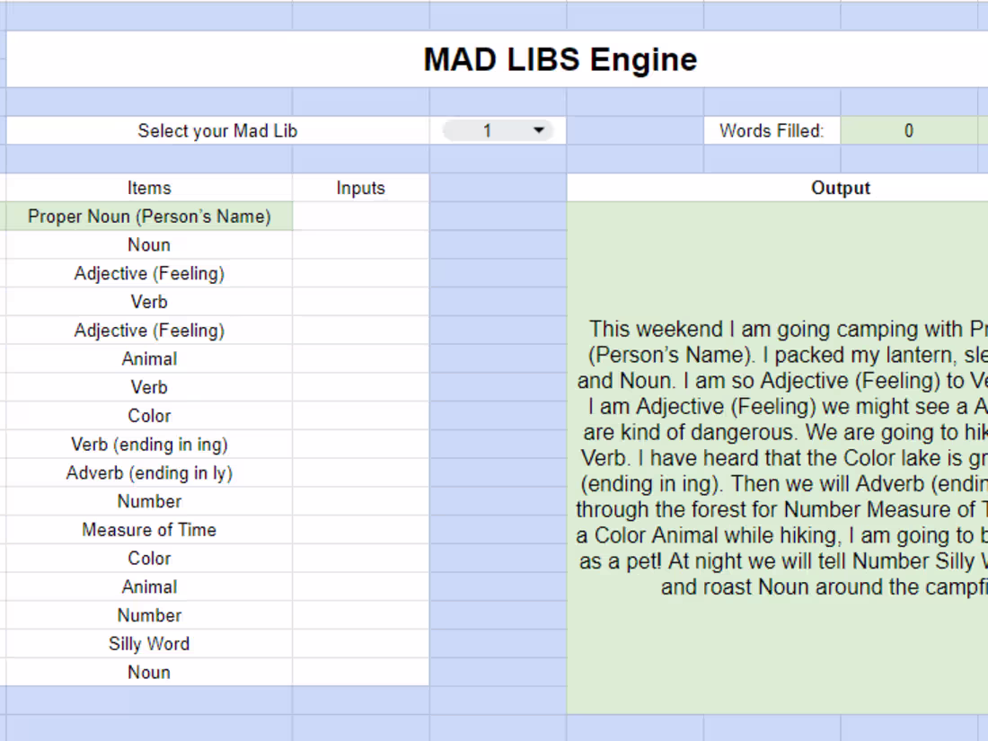Select the input cell for Measure of Time
988x741 pixels.
point(360,529)
